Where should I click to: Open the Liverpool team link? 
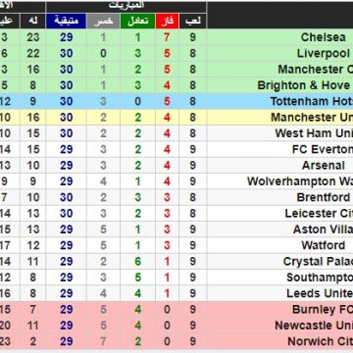(323, 53)
